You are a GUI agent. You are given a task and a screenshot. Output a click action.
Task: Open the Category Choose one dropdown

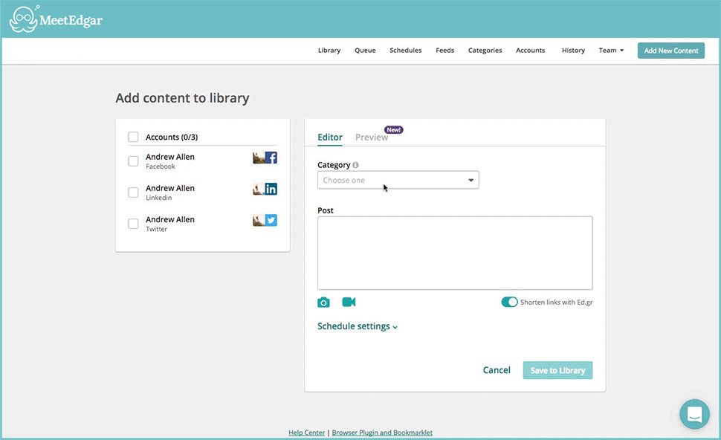tap(398, 180)
